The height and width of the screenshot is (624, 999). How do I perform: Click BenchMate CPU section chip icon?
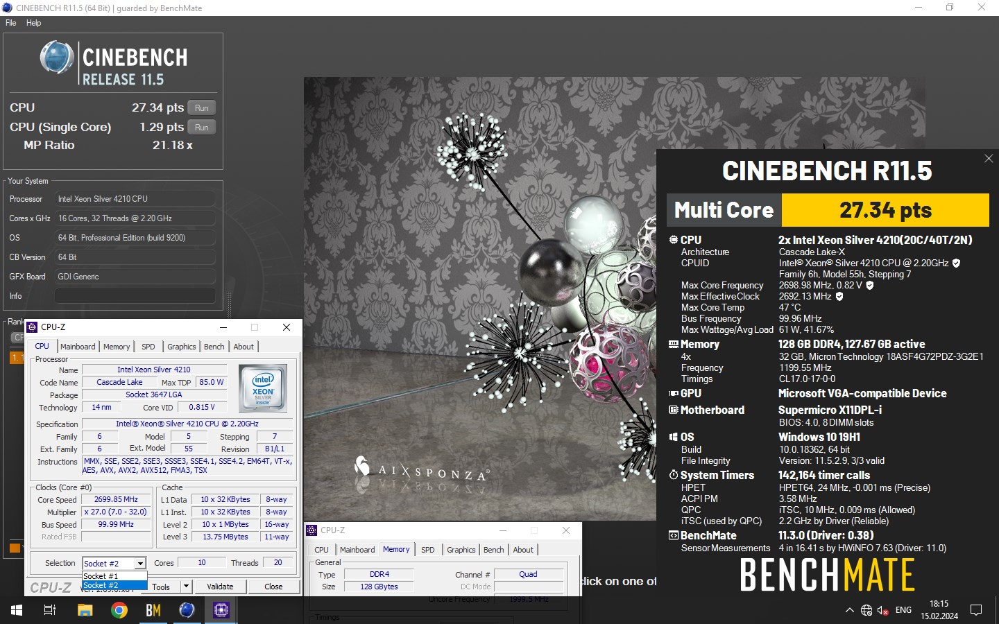[x=673, y=240]
